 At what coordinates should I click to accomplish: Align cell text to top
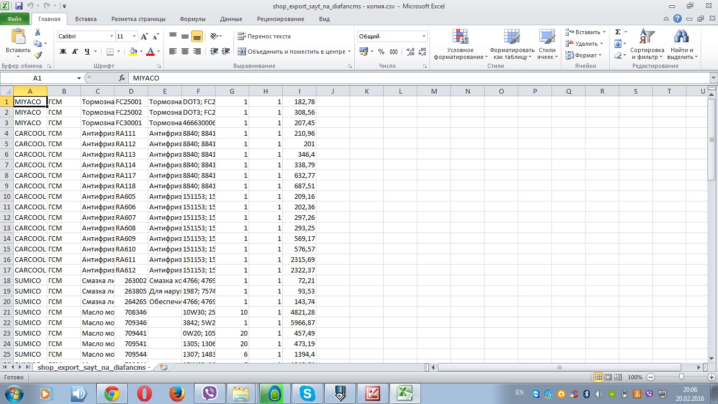(x=173, y=36)
